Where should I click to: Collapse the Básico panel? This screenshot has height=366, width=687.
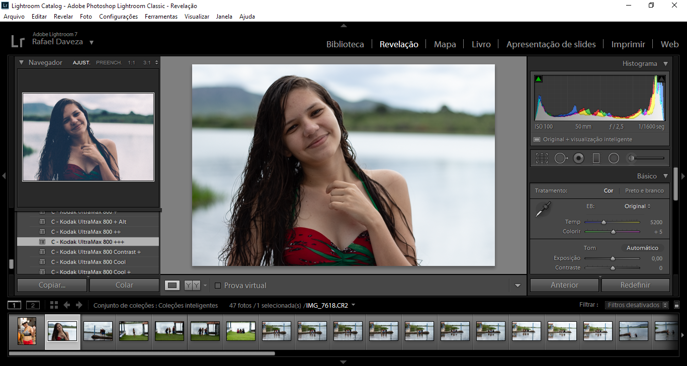tap(665, 176)
